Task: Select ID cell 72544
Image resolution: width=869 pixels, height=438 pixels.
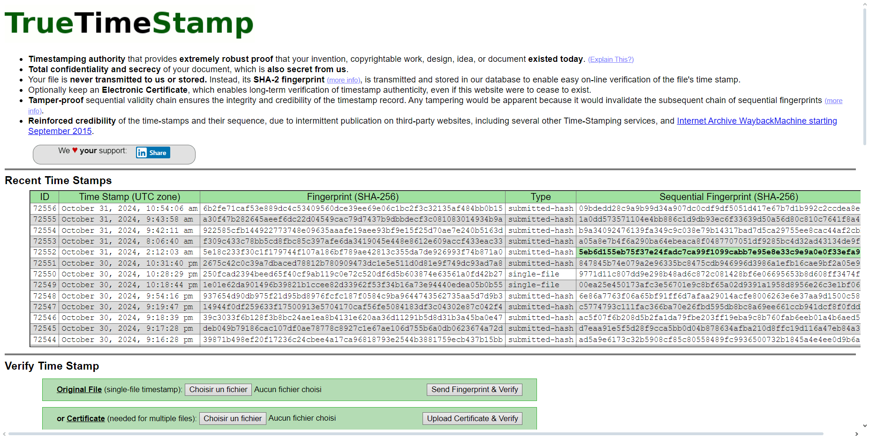Action: (45, 340)
